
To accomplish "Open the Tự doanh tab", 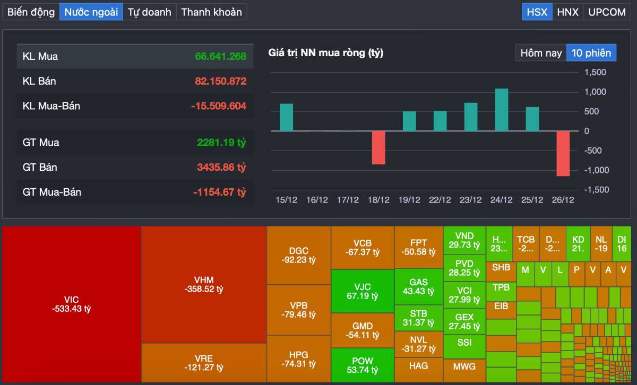I will 150,12.
